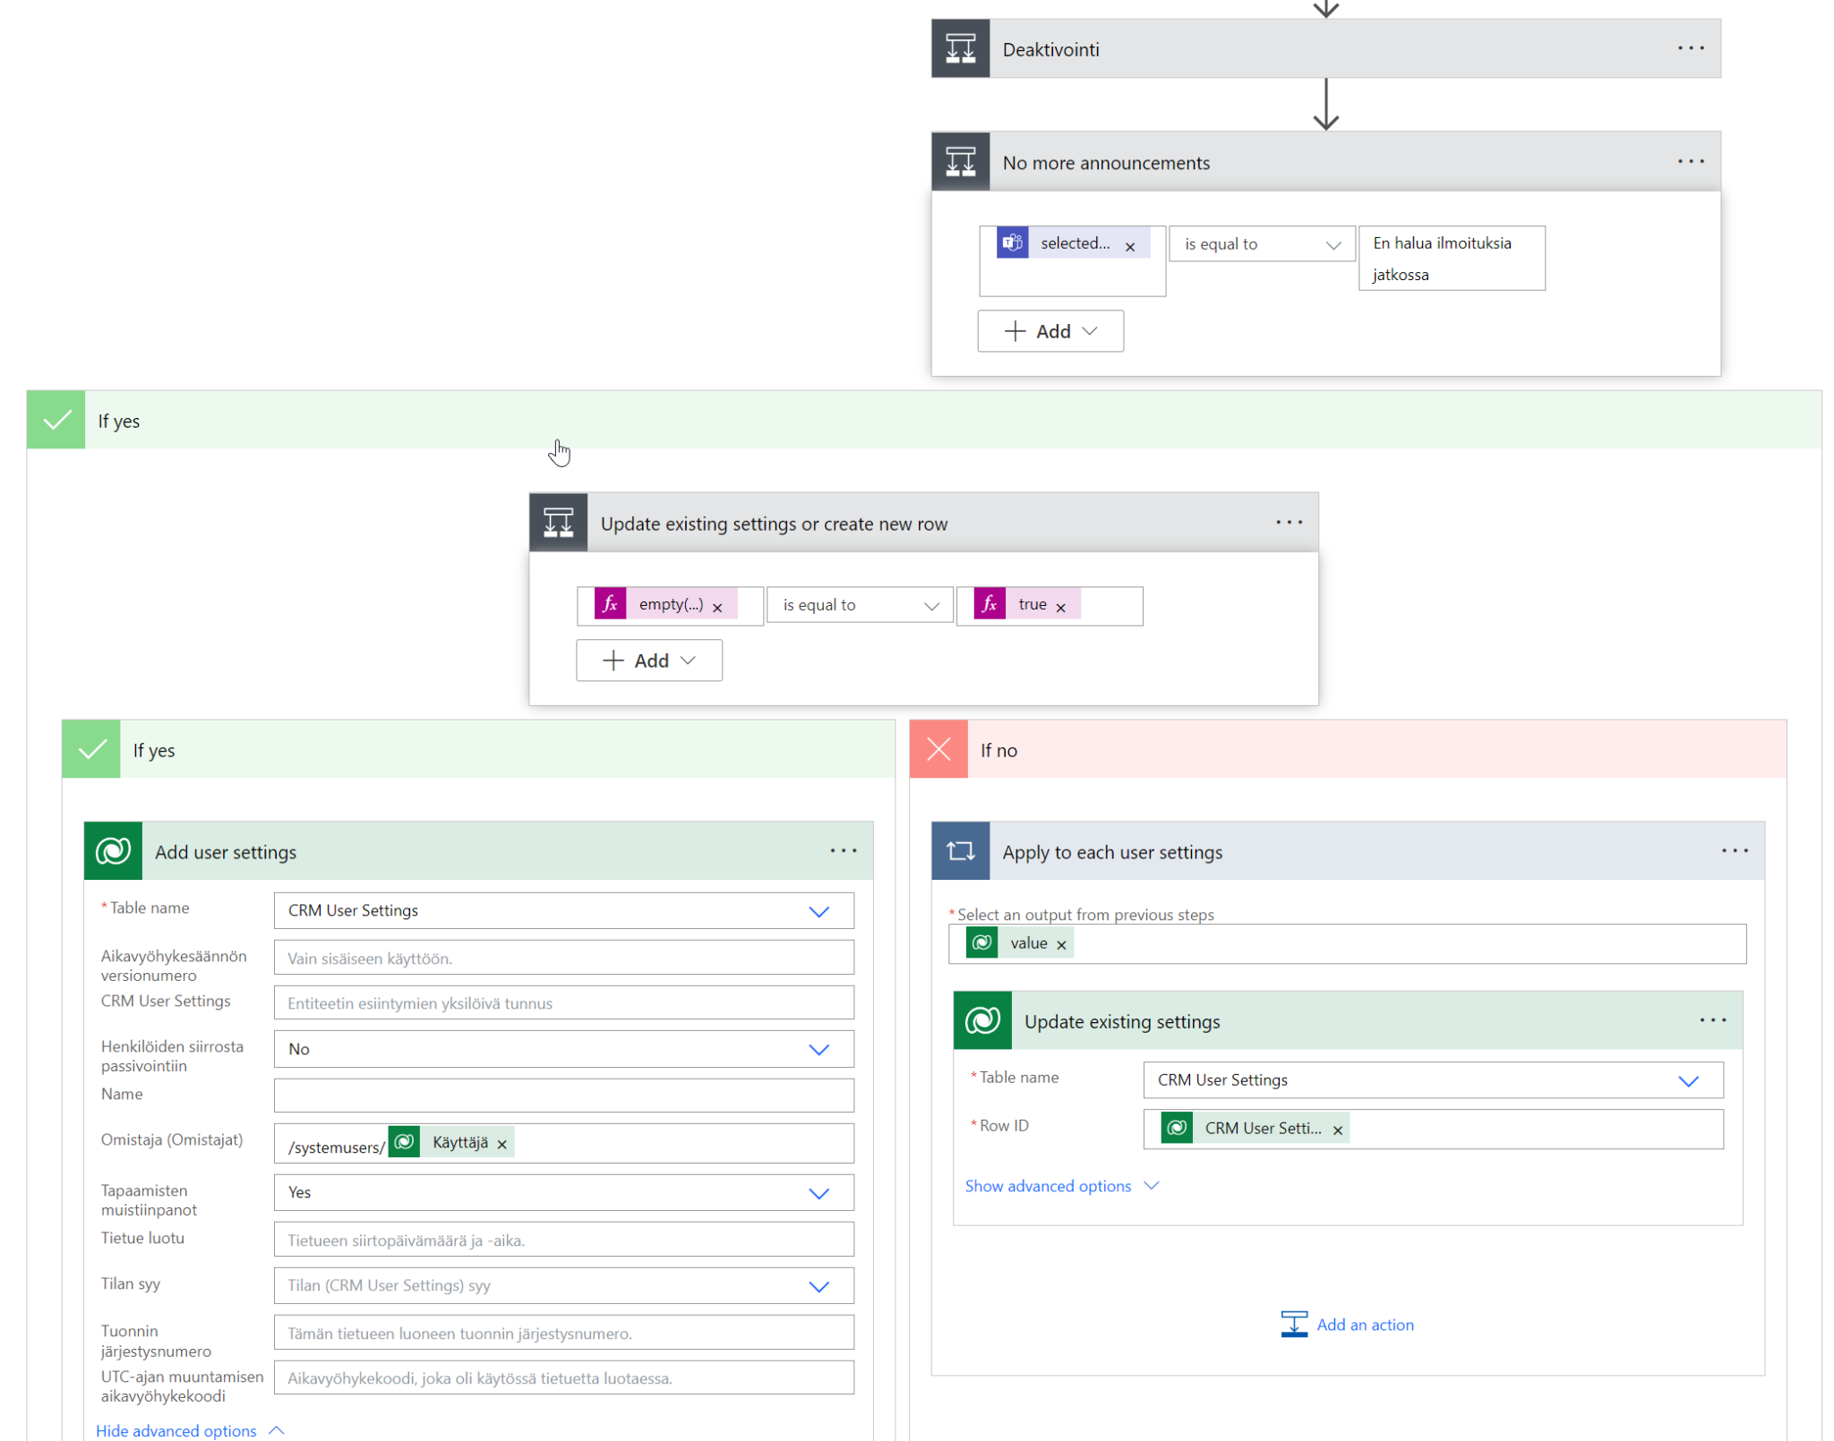
Task: Click the Deaktivointi condition icon
Action: [x=960, y=48]
